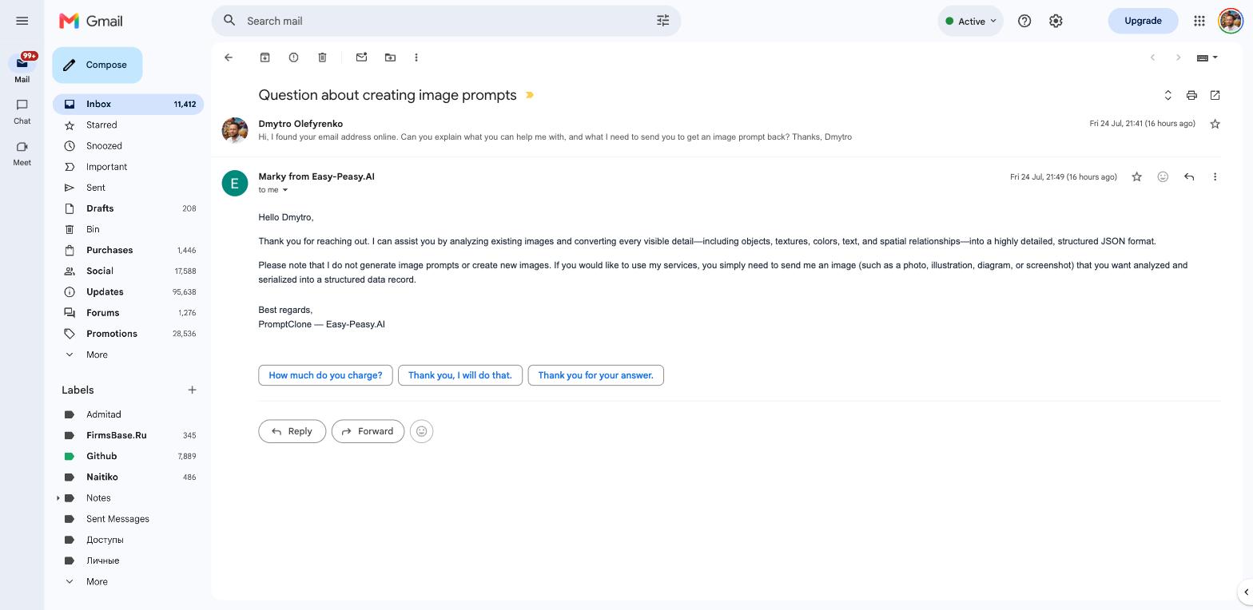Open the main menu hamburger icon
This screenshot has width=1253, height=610.
[x=22, y=21]
